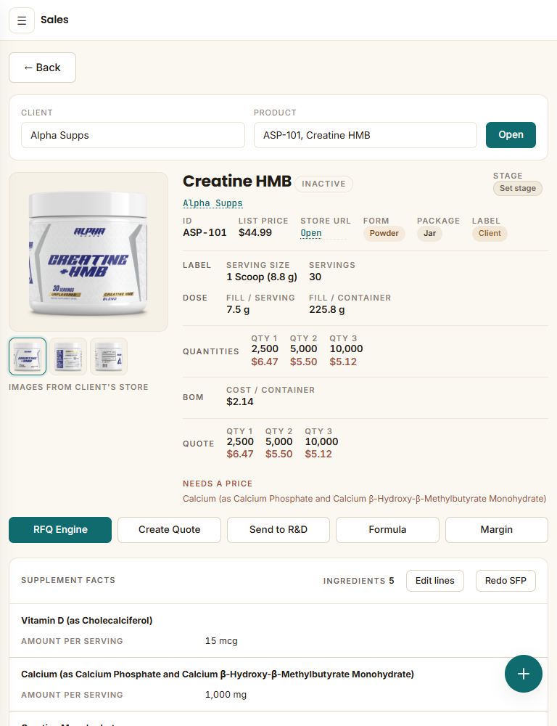This screenshot has height=726, width=557.
Task: Click the list price $44.99
Action: click(x=255, y=232)
